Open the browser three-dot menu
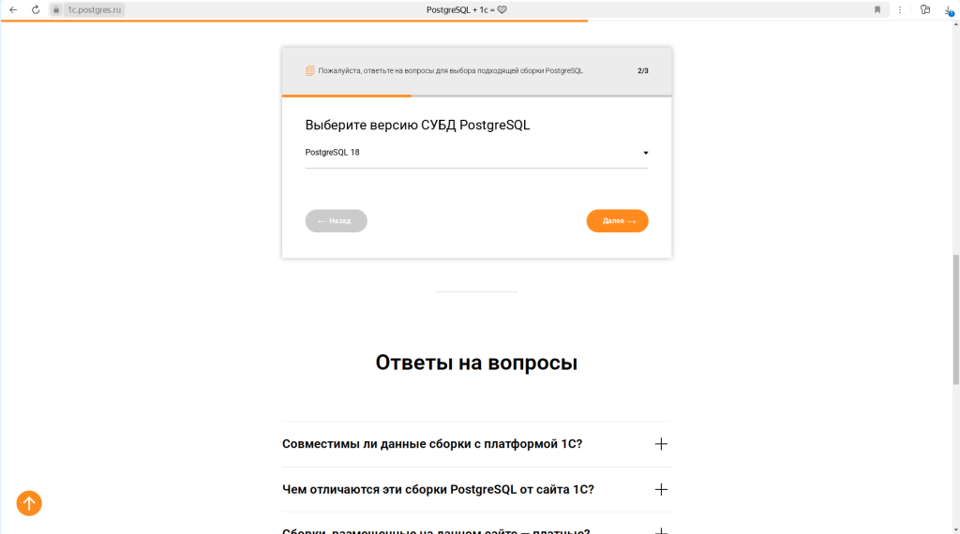The image size is (960, 534). pyautogui.click(x=900, y=9)
